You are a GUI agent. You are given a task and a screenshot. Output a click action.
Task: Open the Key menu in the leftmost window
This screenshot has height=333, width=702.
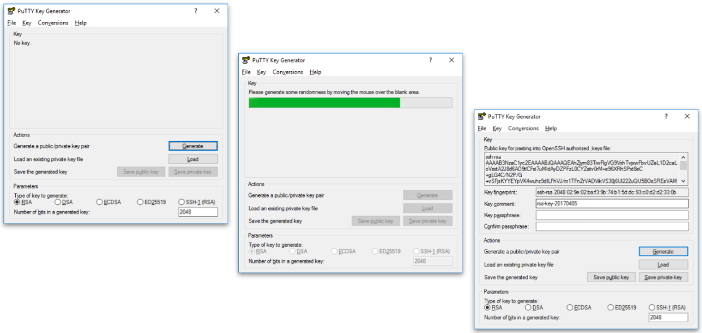[x=26, y=23]
